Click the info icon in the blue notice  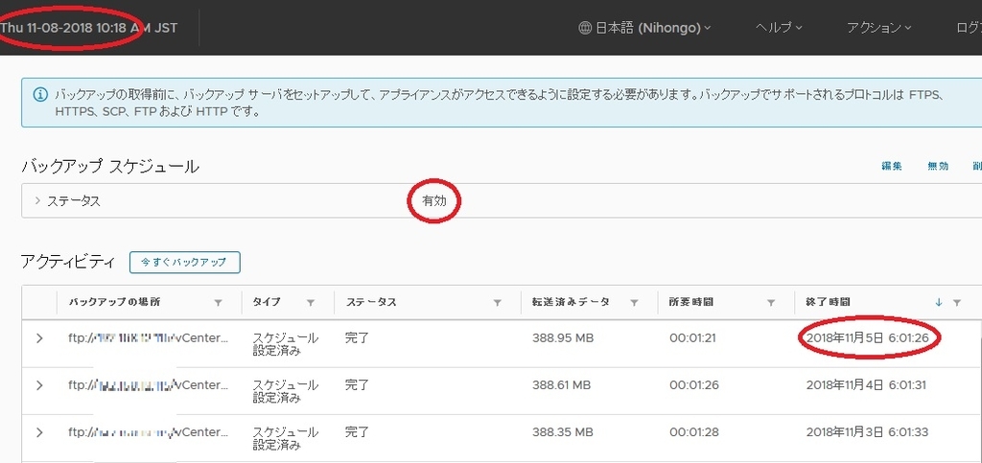[39, 95]
